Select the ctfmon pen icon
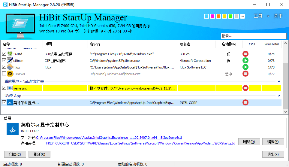The width and height of the screenshot is (289, 167). (x=10, y=60)
